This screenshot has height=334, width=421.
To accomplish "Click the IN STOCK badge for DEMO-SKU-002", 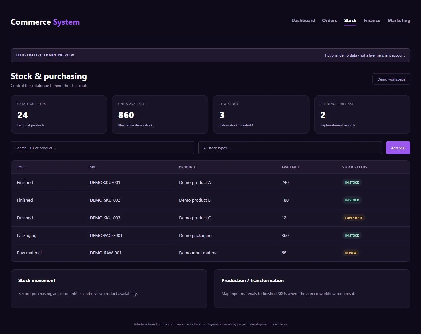I will click(x=352, y=200).
